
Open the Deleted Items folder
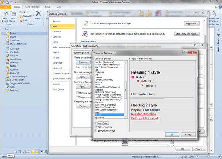[x=17, y=44]
